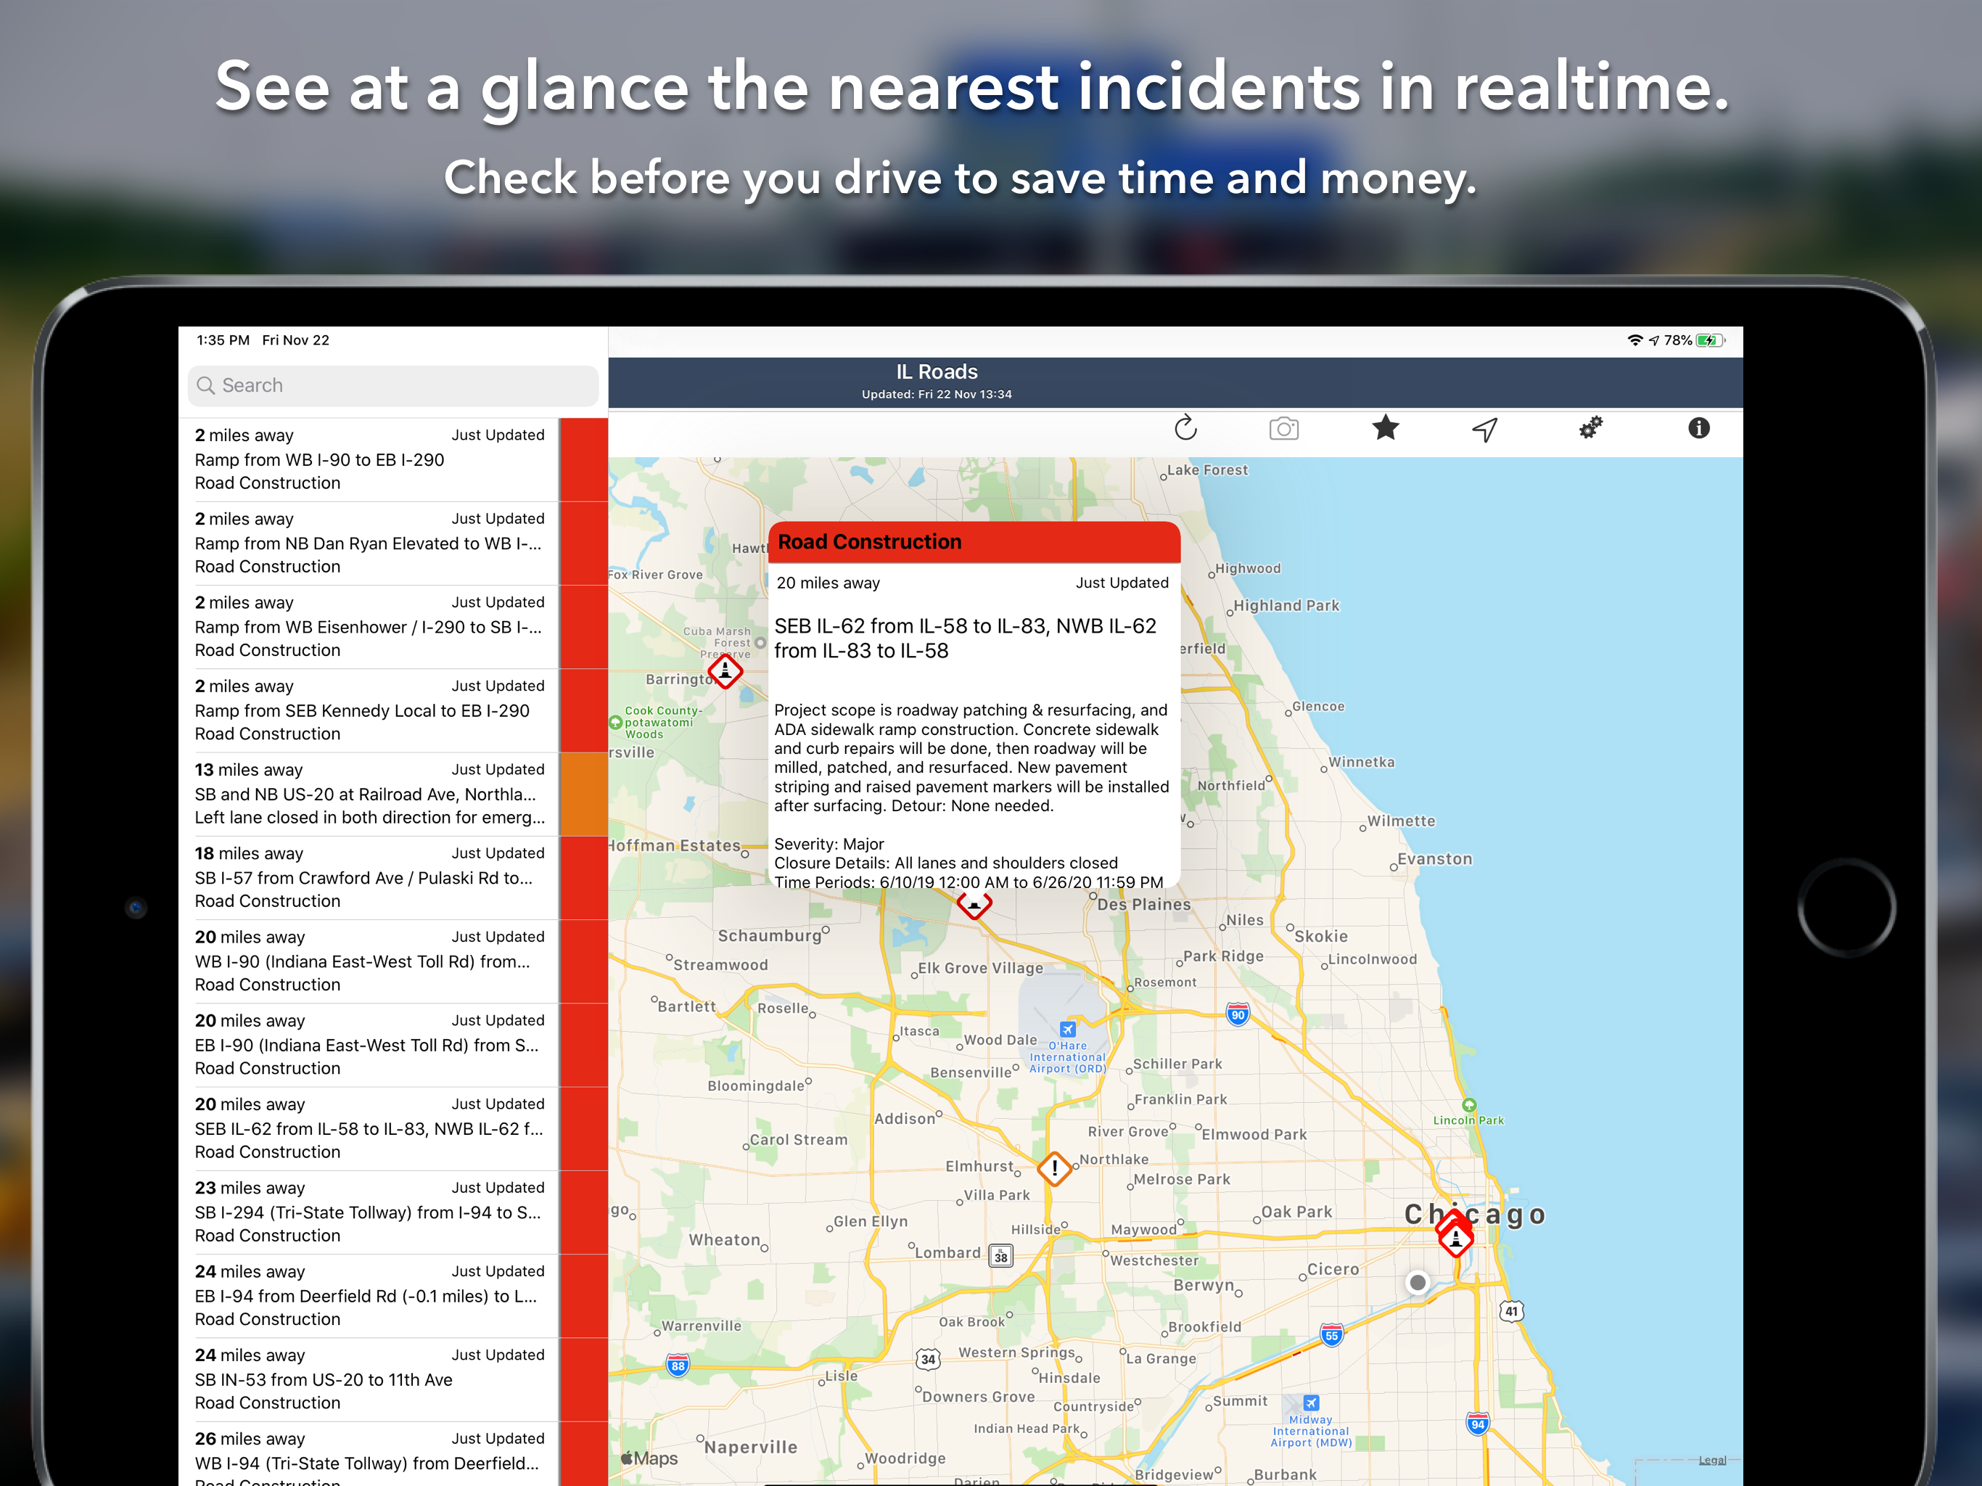
Task: Click the Lincoln Park green marker
Action: click(1468, 1105)
